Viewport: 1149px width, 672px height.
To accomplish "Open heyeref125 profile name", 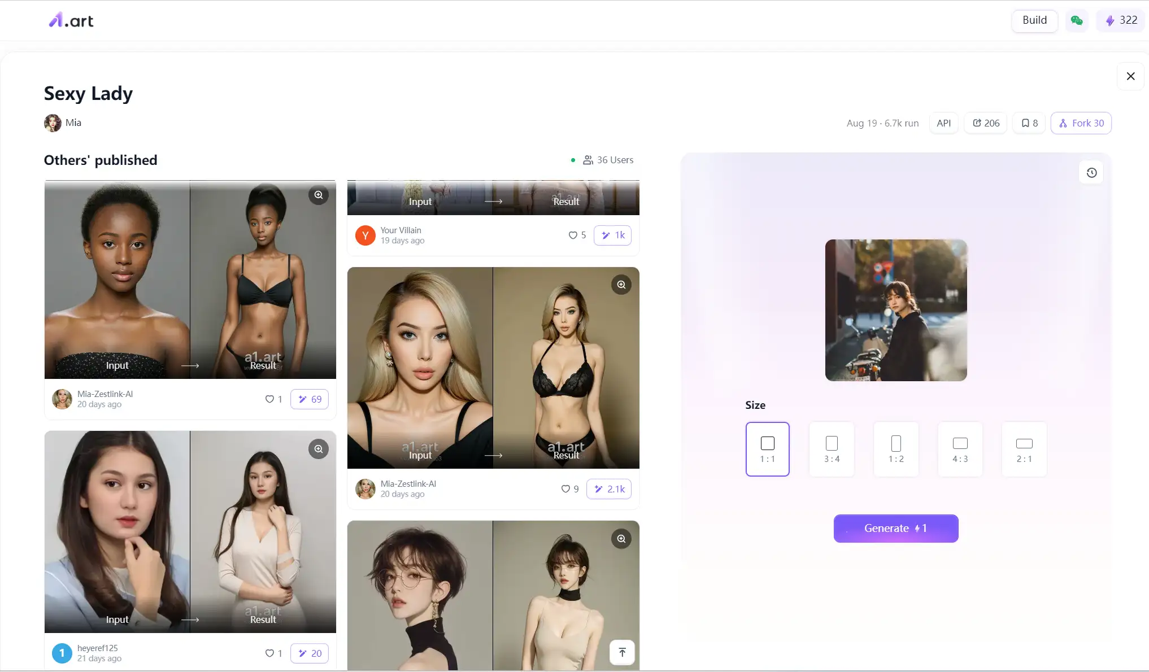I will 98,648.
